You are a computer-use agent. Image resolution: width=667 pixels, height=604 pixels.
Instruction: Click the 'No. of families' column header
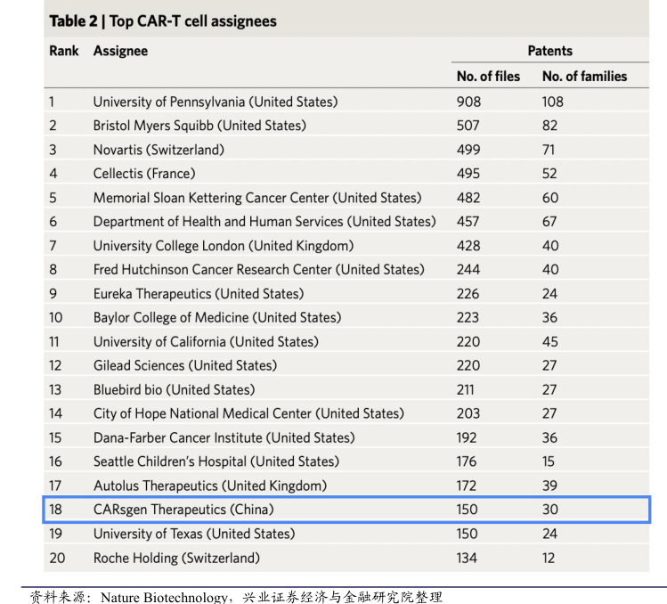[584, 77]
